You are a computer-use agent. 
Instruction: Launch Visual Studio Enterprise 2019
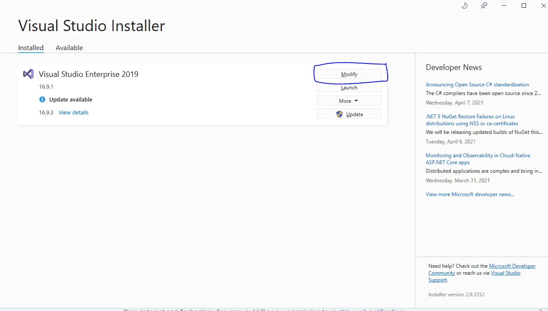tap(349, 88)
